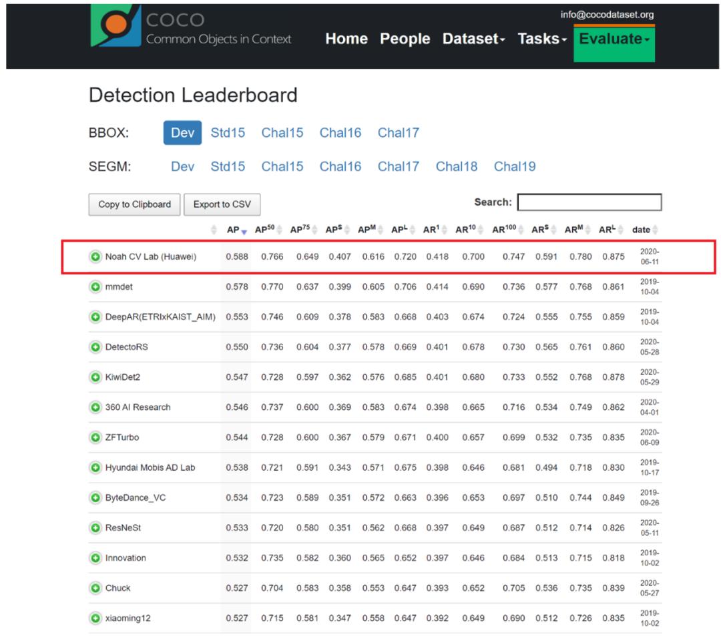The image size is (721, 639).
Task: Go to the Home page
Action: click(x=346, y=39)
